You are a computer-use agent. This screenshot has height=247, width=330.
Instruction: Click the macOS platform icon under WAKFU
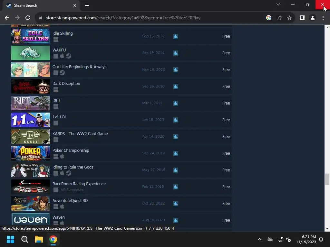pyautogui.click(x=62, y=56)
